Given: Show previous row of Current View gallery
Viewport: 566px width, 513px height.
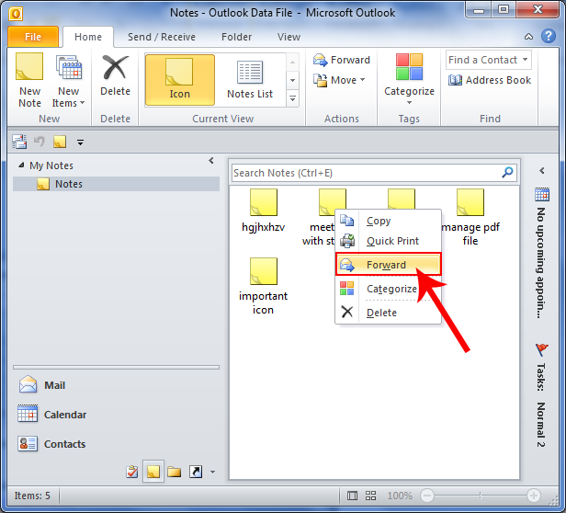Looking at the screenshot, I should pyautogui.click(x=293, y=63).
